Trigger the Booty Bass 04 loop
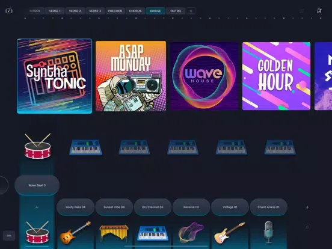The image size is (332, 249). [x=75, y=207]
